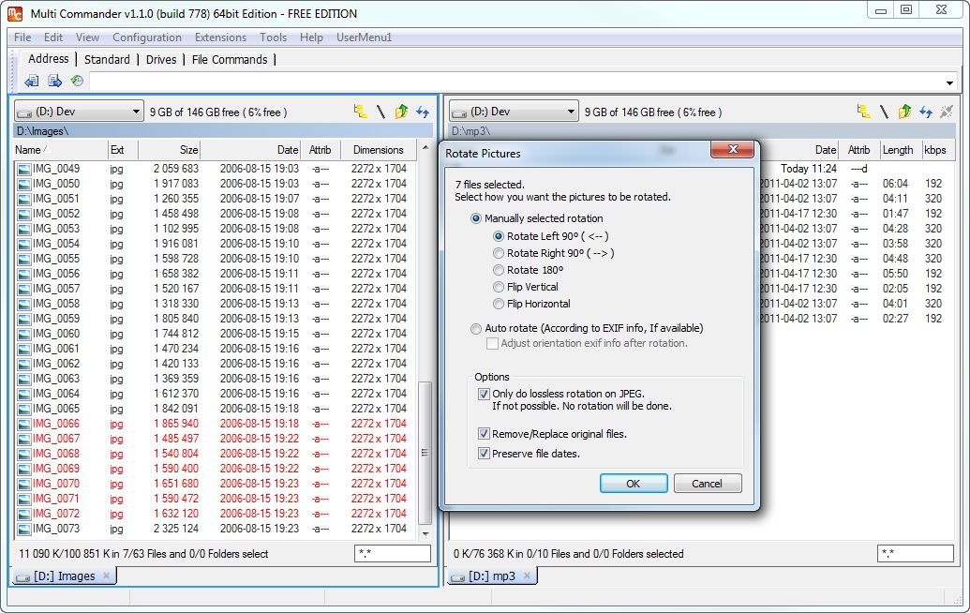Confirm rotation by clicking OK
The height and width of the screenshot is (613, 970).
pyautogui.click(x=632, y=484)
